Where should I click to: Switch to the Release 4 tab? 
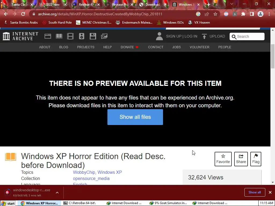click(86, 5)
